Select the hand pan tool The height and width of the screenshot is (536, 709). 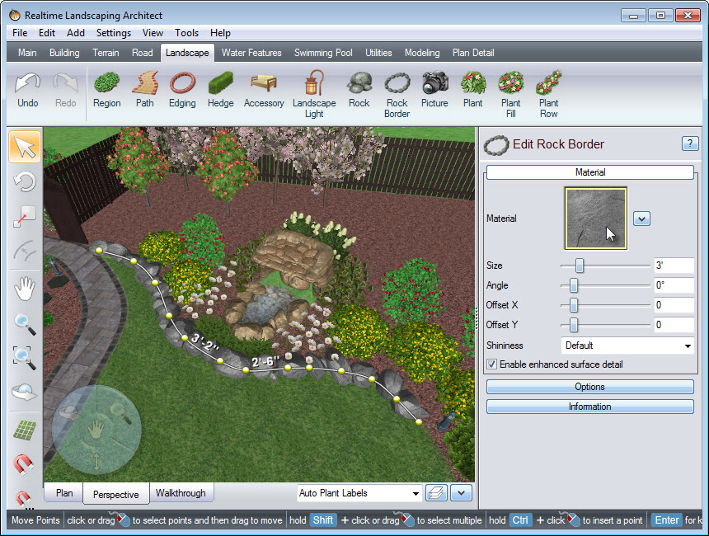click(25, 288)
